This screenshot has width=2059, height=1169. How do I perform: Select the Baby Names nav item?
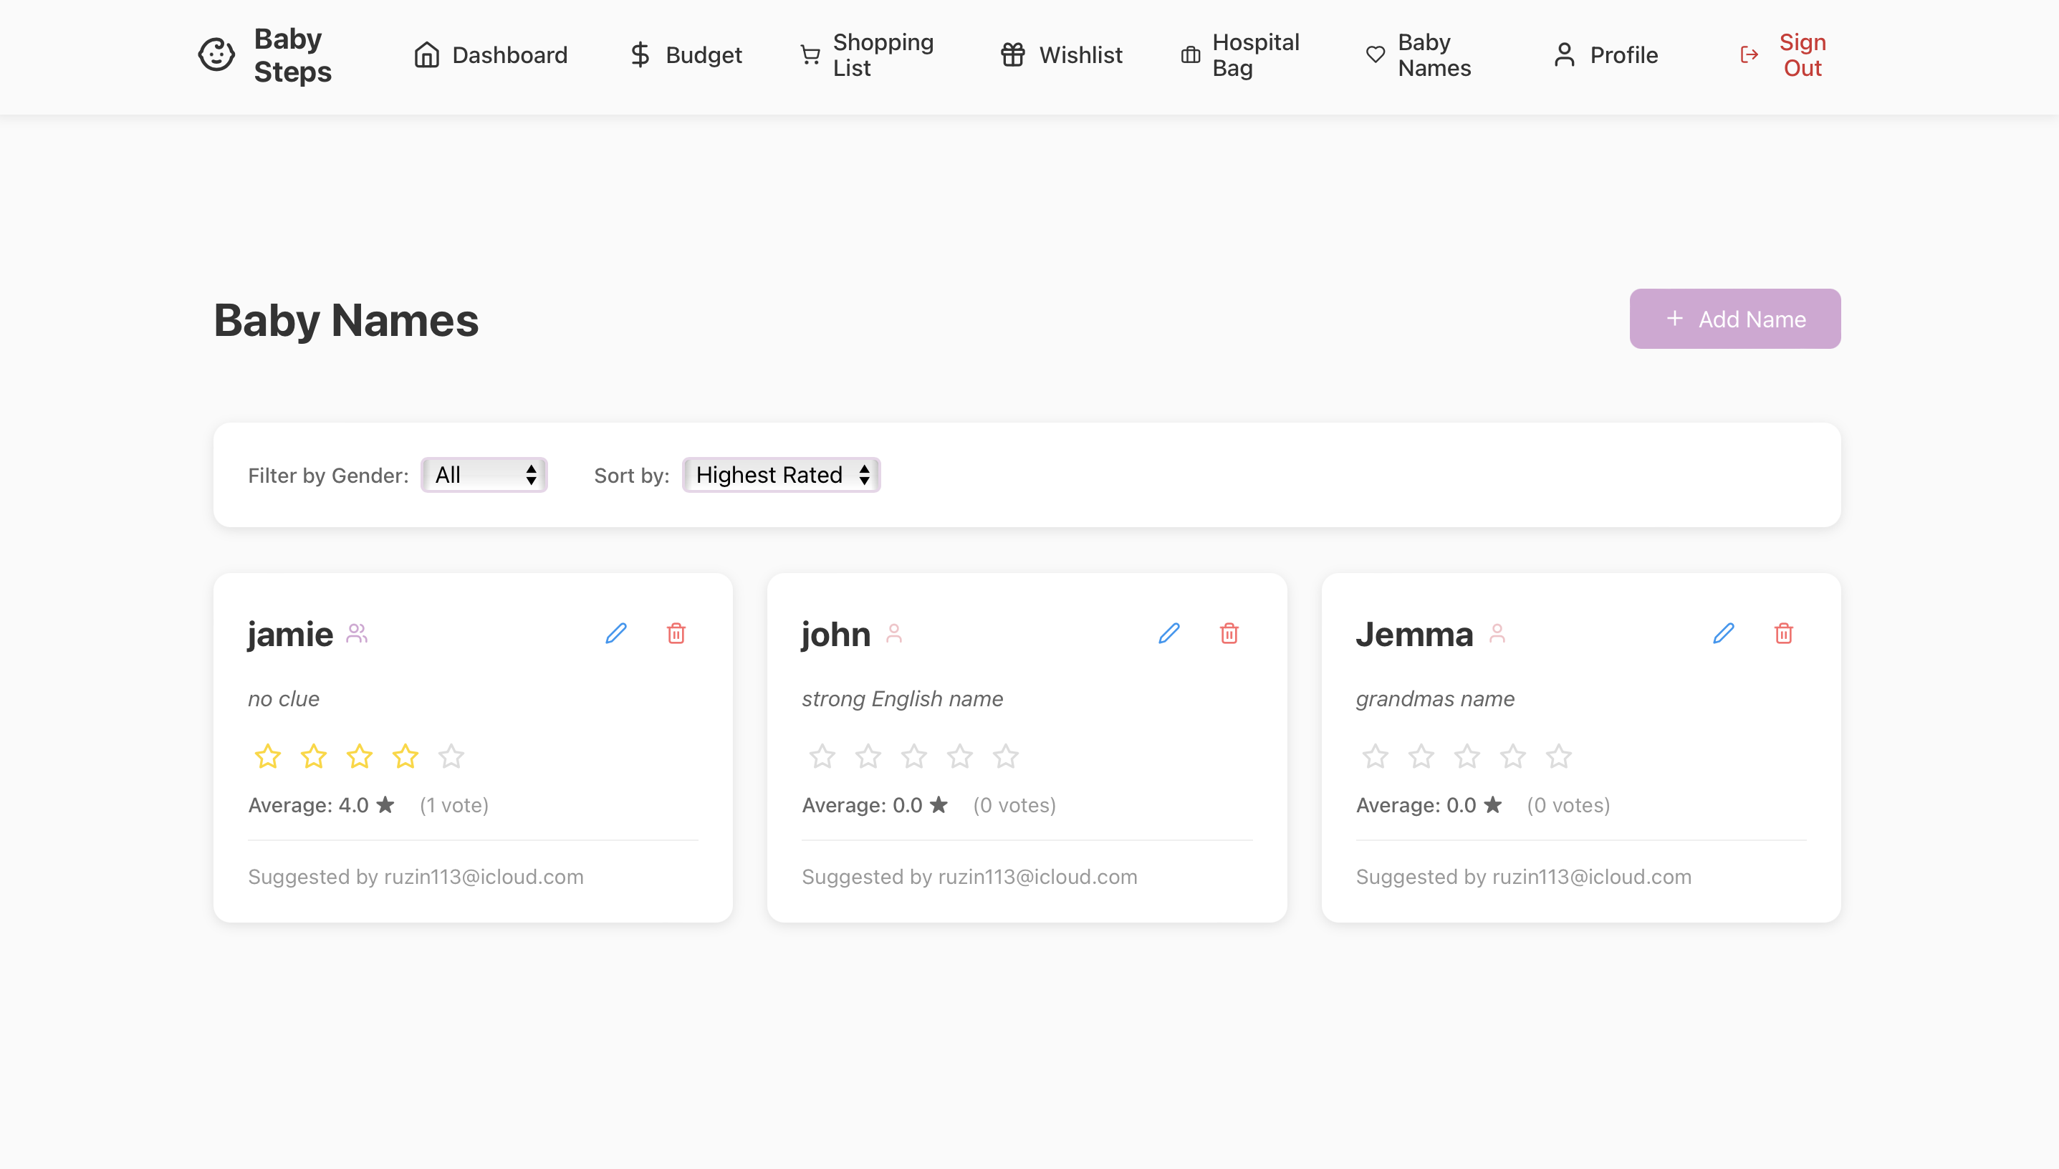pos(1419,54)
